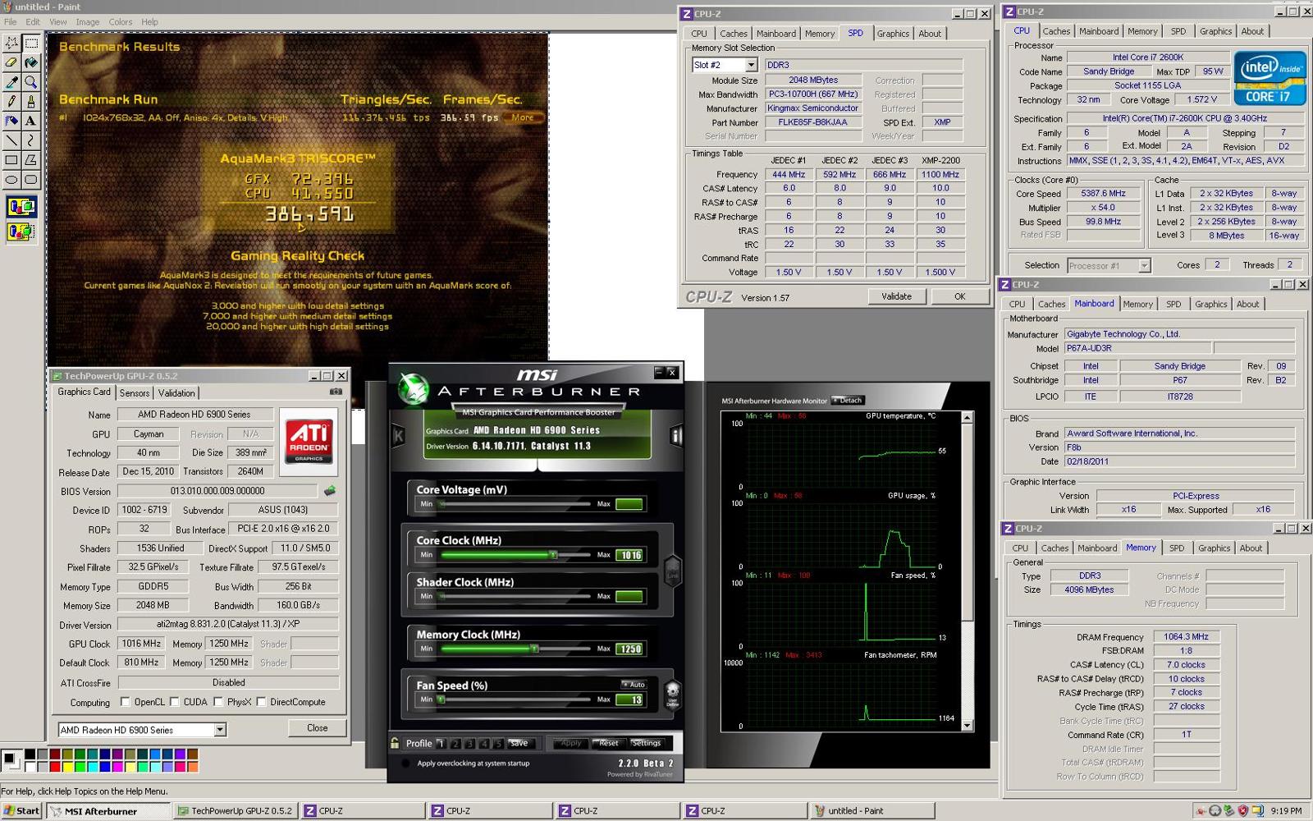The height and width of the screenshot is (821, 1313).
Task: Open Settings button in Afterburner
Action: 647,743
